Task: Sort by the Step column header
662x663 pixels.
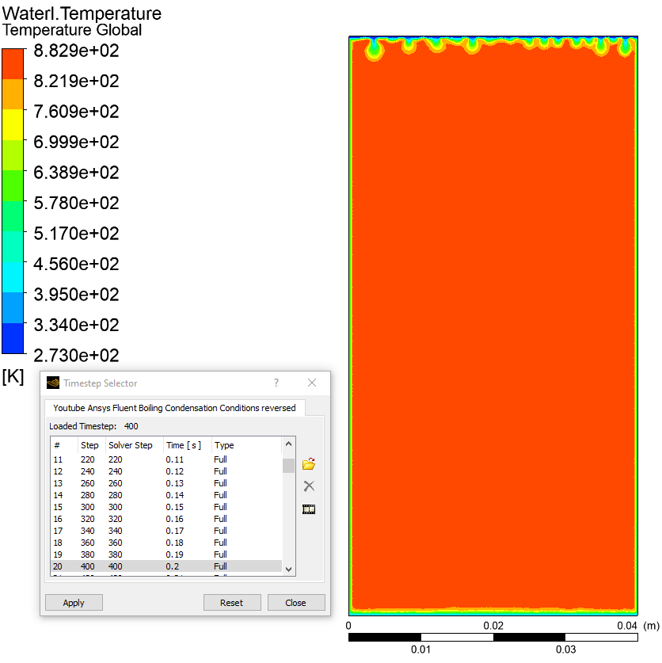Action: point(89,445)
